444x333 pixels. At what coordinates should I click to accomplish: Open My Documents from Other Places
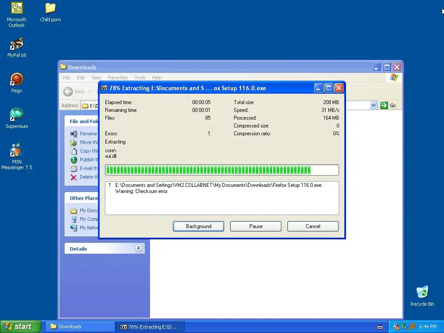[84, 210]
